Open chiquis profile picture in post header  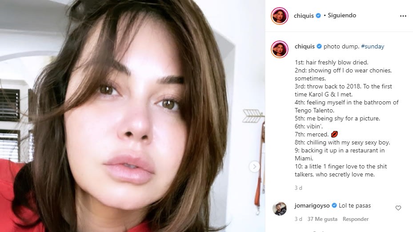click(x=280, y=16)
